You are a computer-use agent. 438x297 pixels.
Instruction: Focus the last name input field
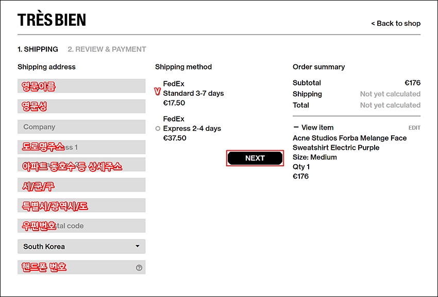click(81, 107)
